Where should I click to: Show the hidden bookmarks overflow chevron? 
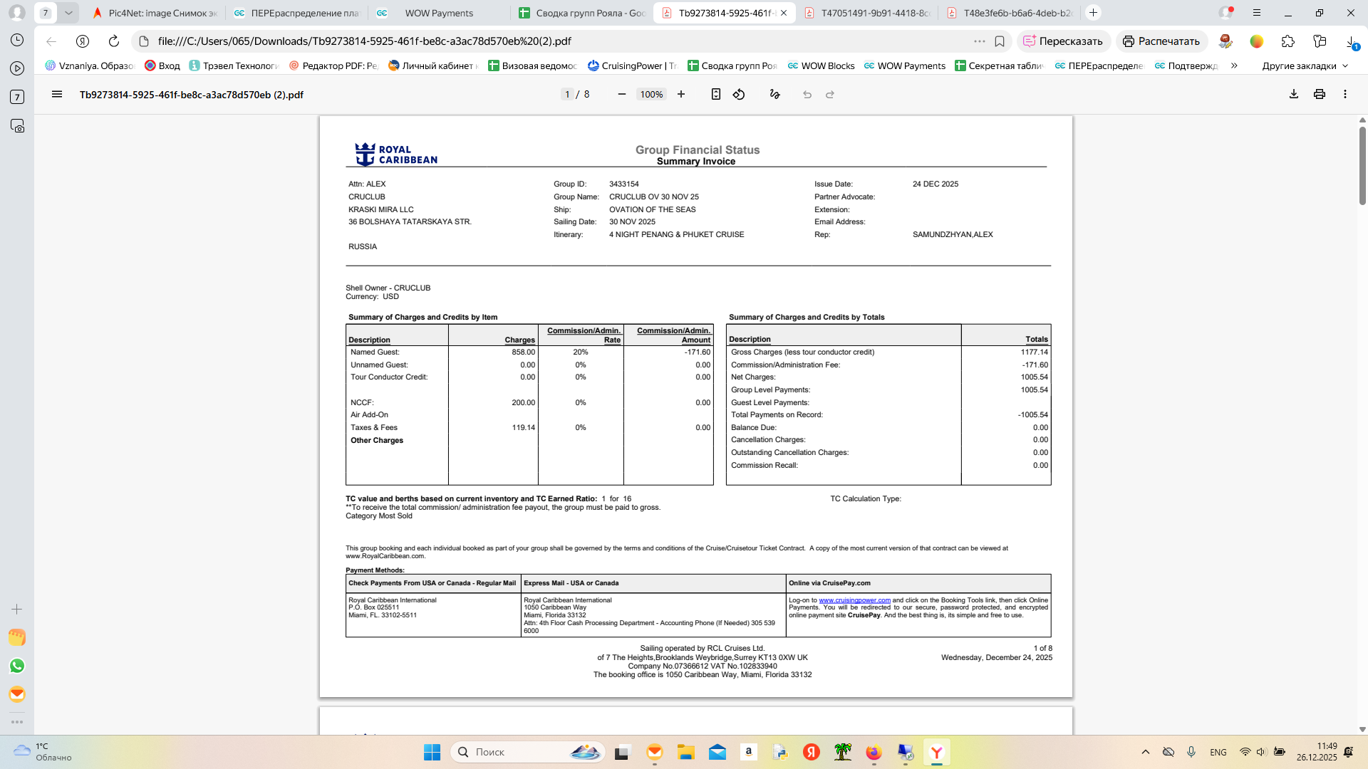click(1234, 66)
